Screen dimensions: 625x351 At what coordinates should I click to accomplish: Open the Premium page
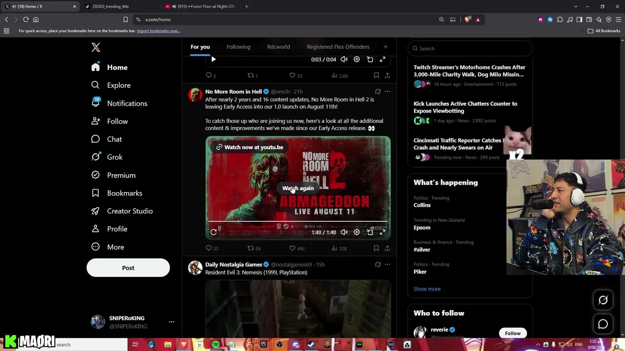point(113,175)
